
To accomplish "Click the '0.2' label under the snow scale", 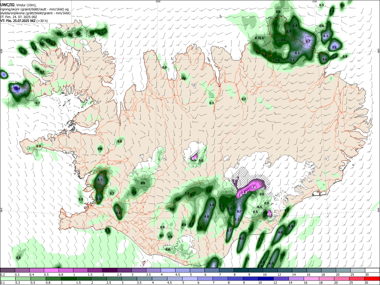I will coord(2,275).
